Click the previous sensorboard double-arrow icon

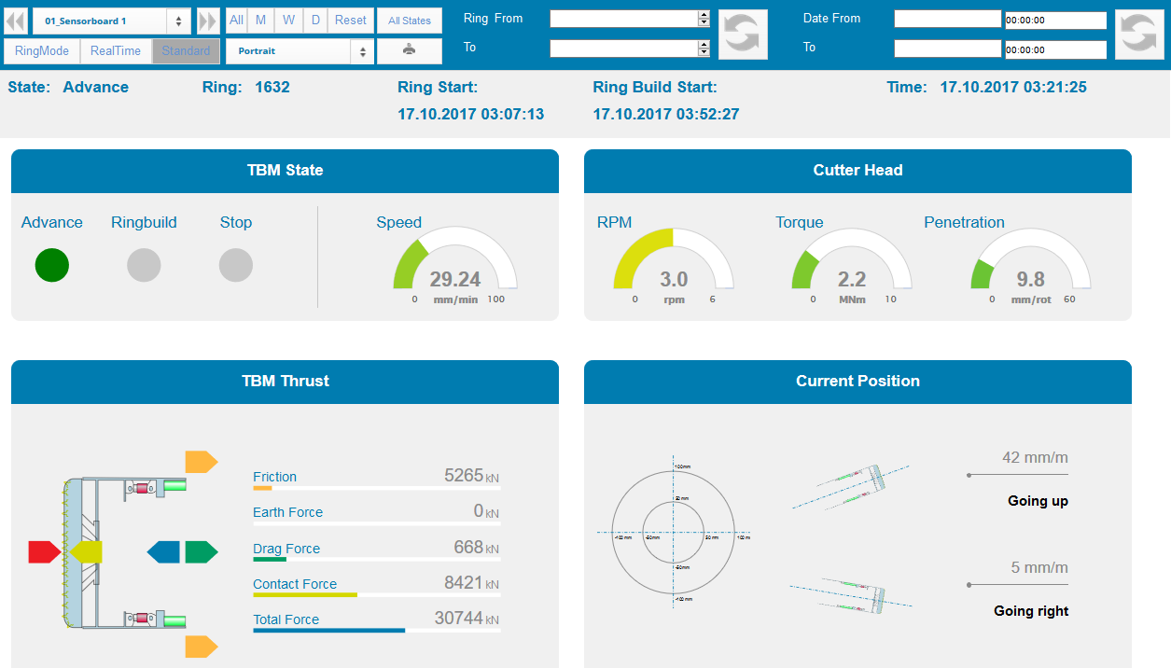pos(16,21)
